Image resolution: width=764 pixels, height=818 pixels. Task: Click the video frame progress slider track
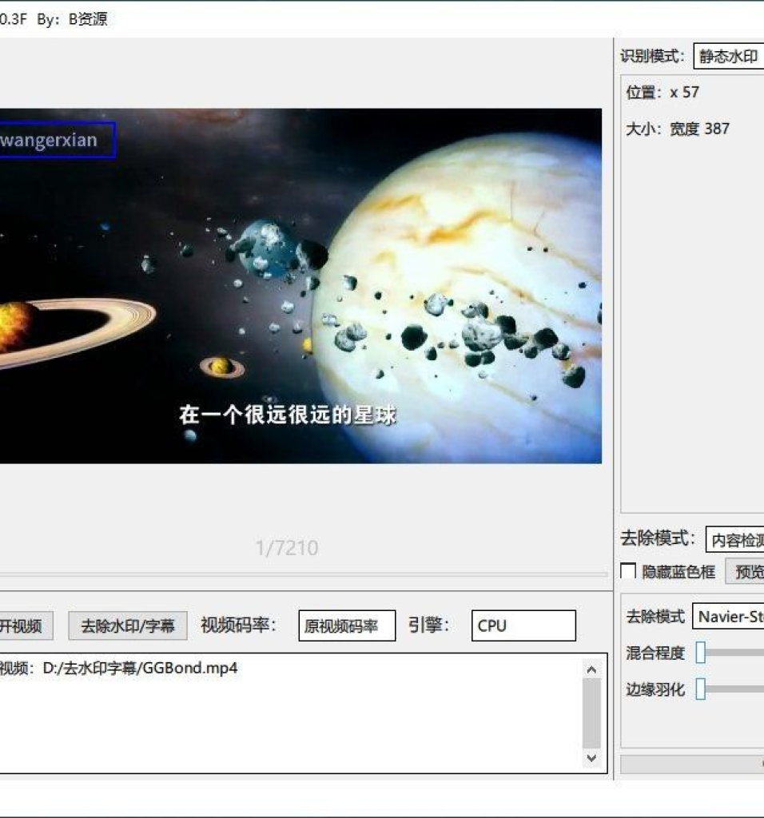pyautogui.click(x=303, y=574)
